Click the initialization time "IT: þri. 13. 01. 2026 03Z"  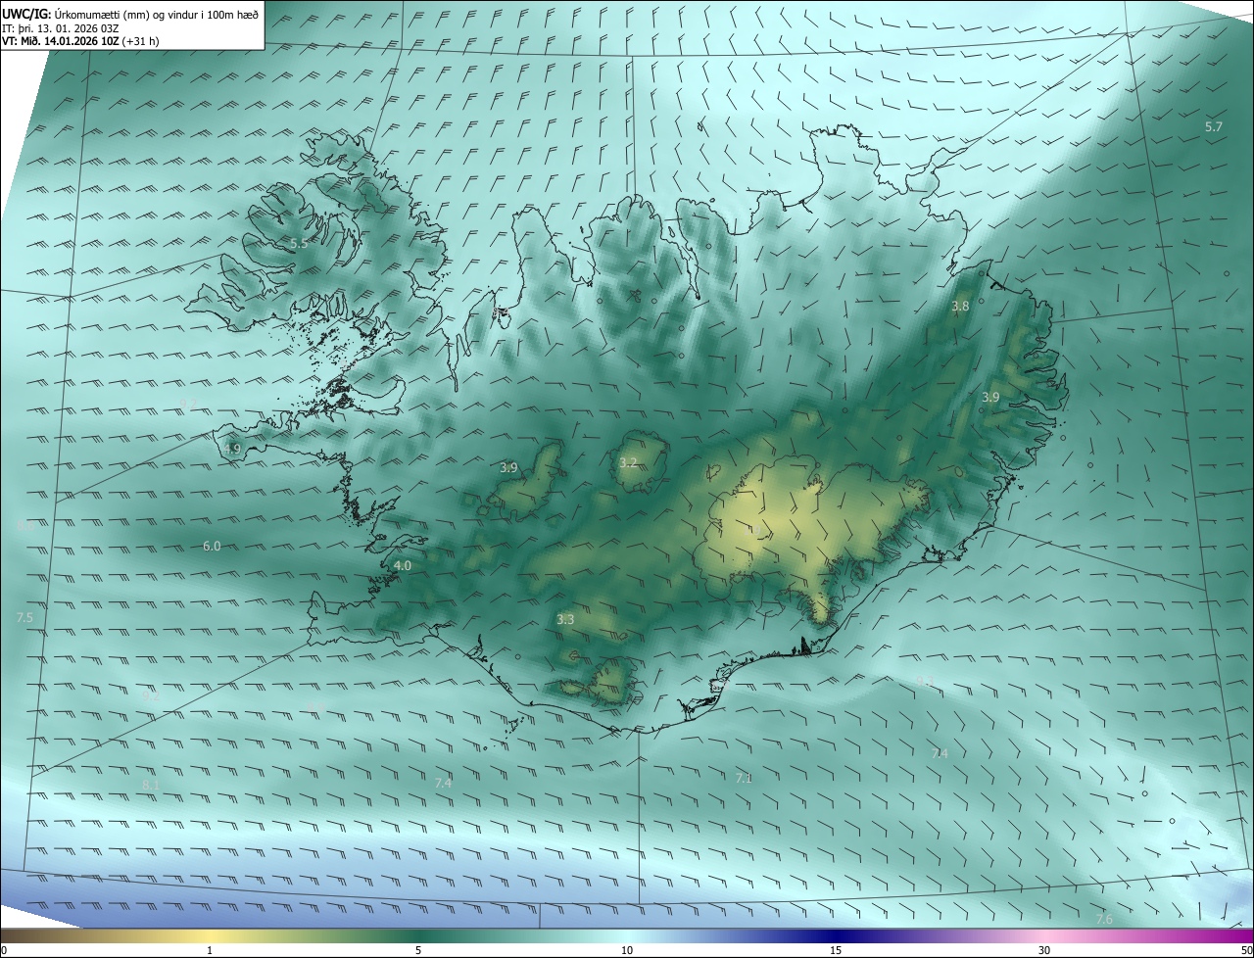click(63, 28)
